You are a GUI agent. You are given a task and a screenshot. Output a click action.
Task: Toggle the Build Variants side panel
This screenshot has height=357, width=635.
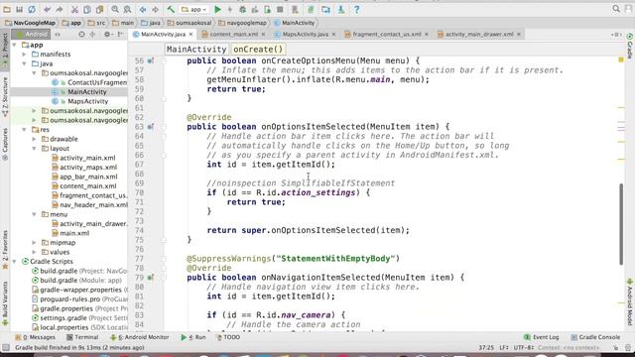5,304
